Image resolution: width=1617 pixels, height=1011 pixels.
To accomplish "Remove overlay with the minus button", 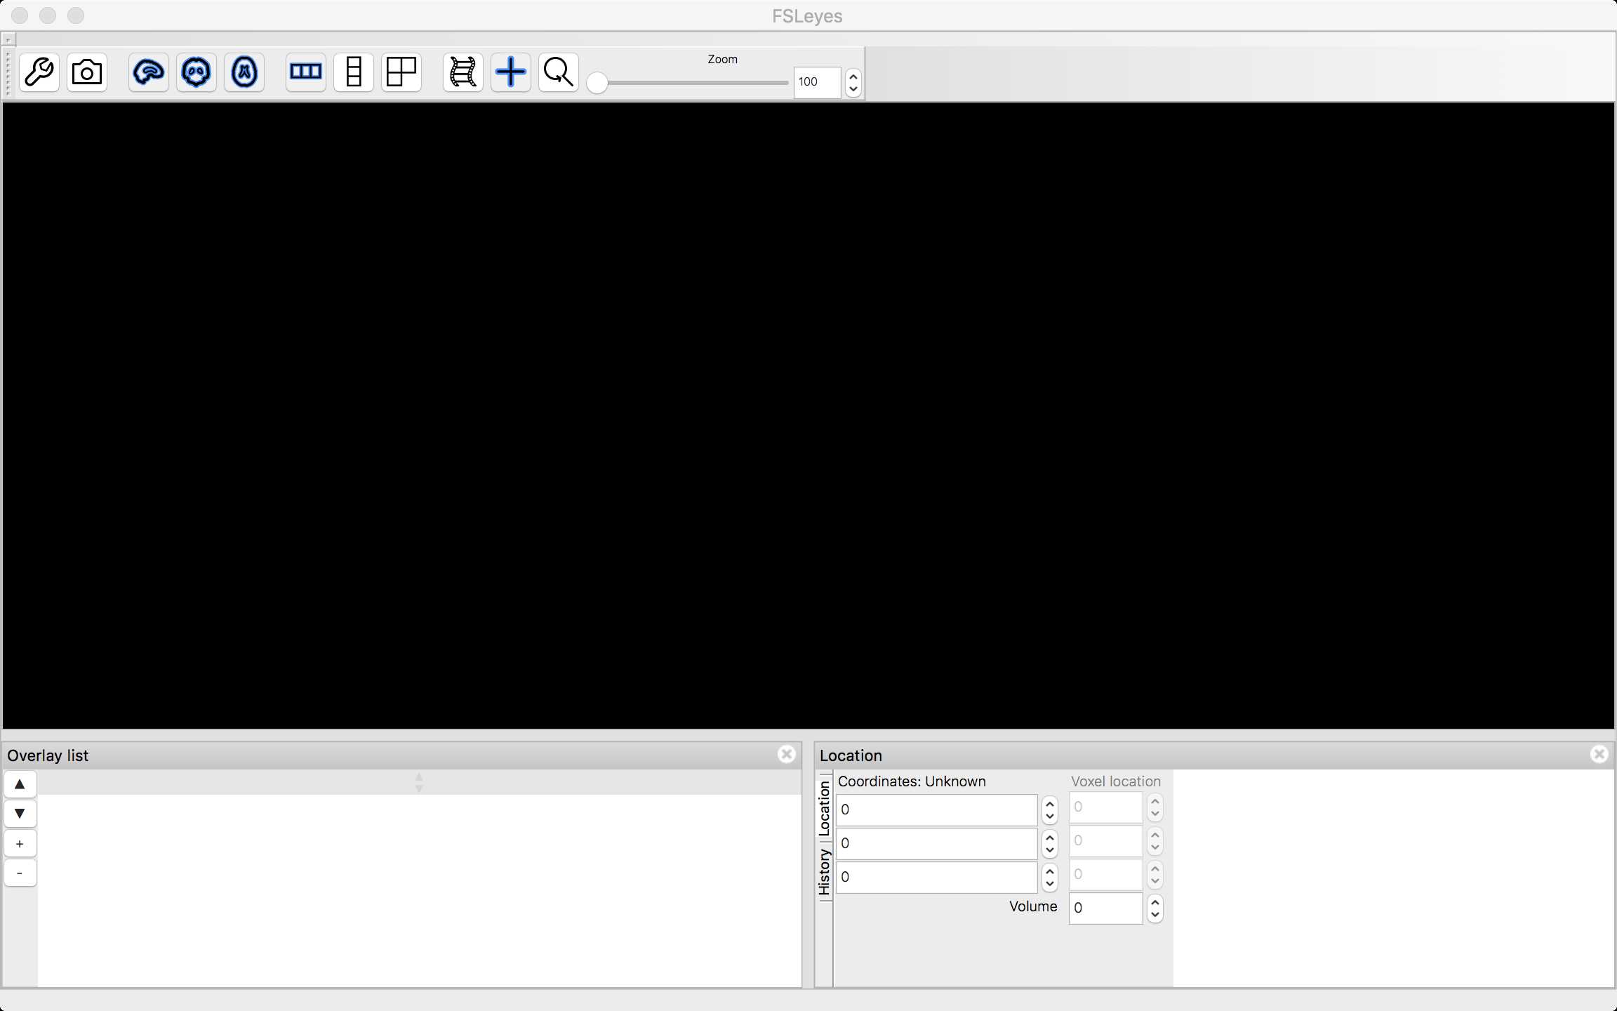I will tap(20, 873).
